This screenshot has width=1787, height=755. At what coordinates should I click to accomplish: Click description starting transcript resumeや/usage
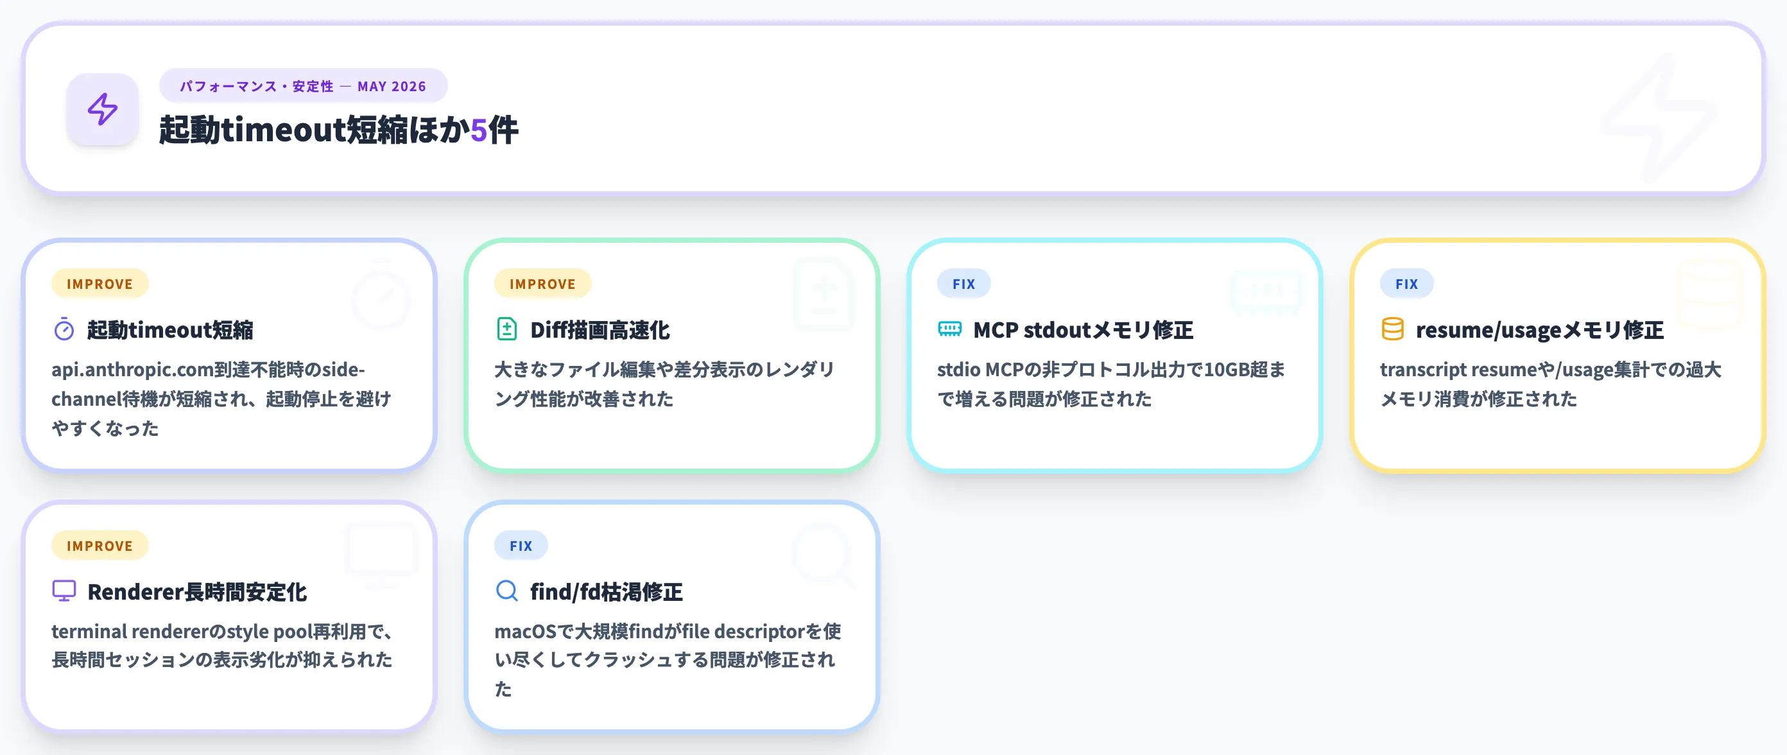(1550, 384)
